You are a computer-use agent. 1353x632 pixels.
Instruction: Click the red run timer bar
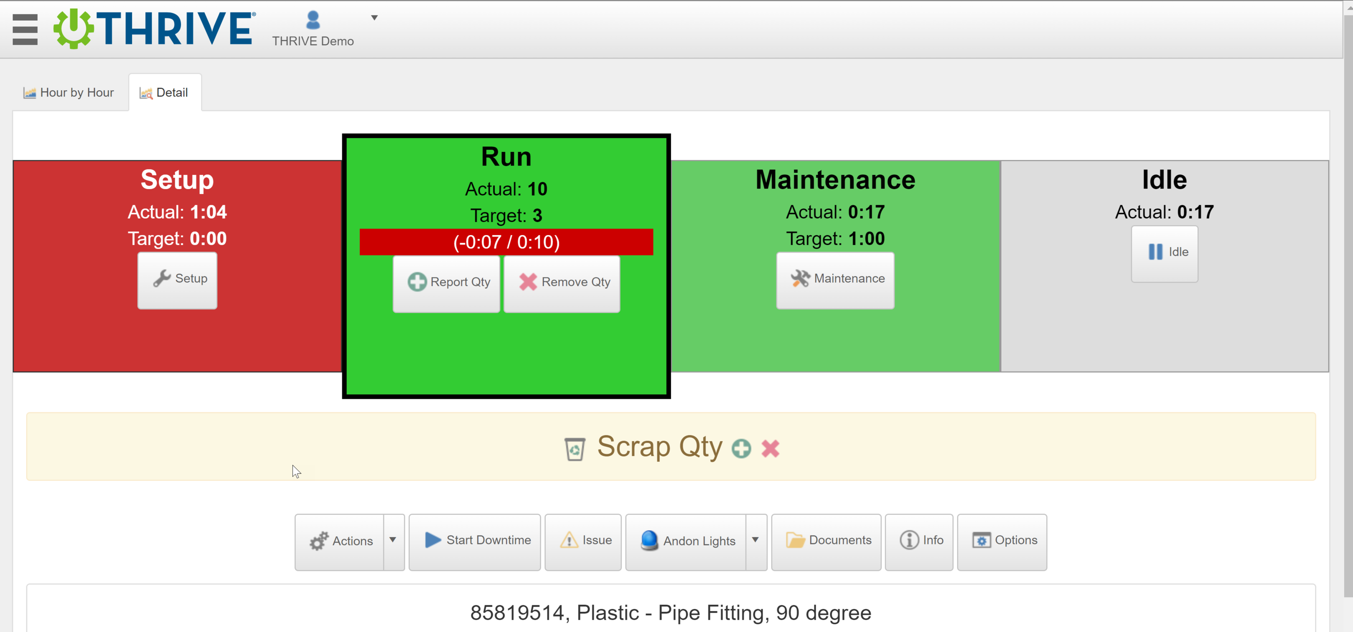[506, 242]
